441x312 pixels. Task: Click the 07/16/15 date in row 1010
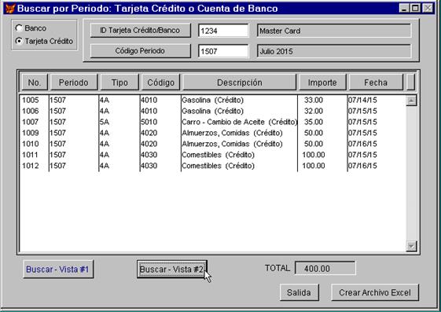pos(362,144)
